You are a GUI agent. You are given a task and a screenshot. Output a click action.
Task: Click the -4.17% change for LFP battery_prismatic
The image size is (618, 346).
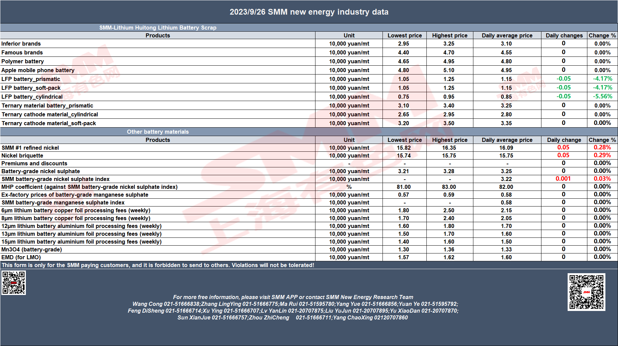pos(602,79)
